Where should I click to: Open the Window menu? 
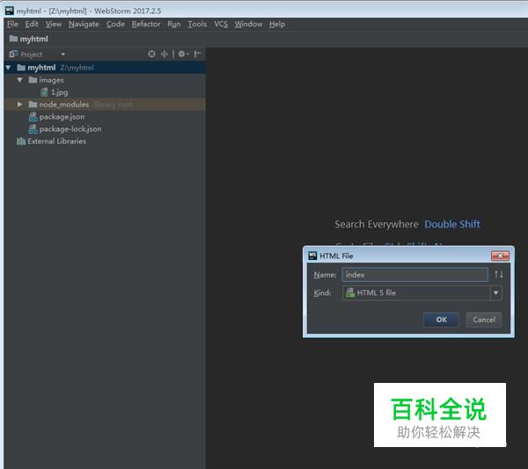click(x=248, y=25)
